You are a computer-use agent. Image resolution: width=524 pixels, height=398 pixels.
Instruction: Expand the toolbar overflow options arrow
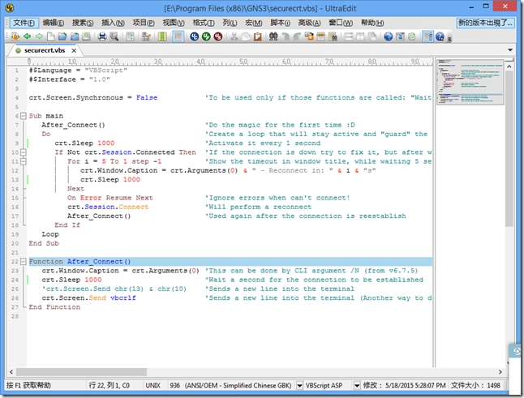tap(449, 39)
